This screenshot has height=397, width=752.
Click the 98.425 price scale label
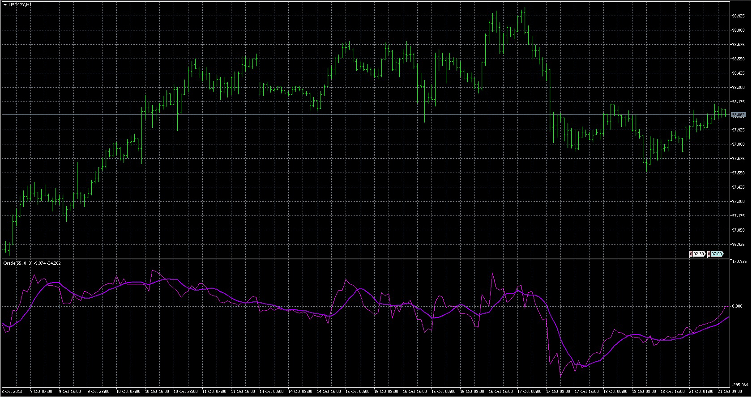pyautogui.click(x=738, y=73)
